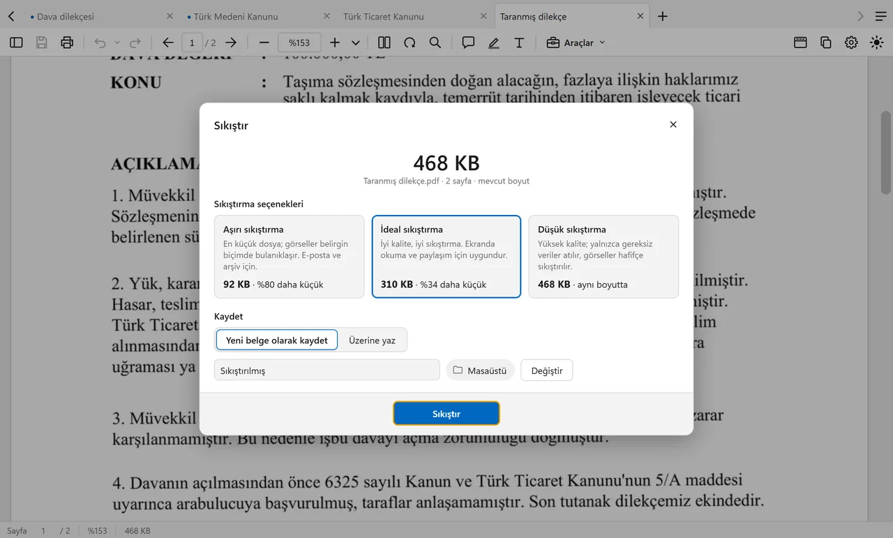This screenshot has height=538, width=893.
Task: Switch to Dava dilekçesi tab
Action: [100, 16]
